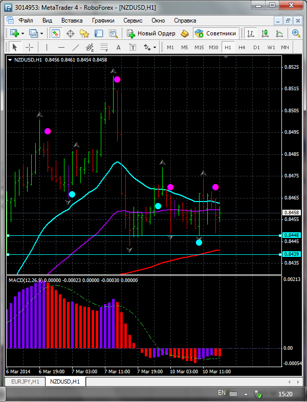Select the Text 'A' tool
The width and height of the screenshot is (307, 402).
point(119,47)
